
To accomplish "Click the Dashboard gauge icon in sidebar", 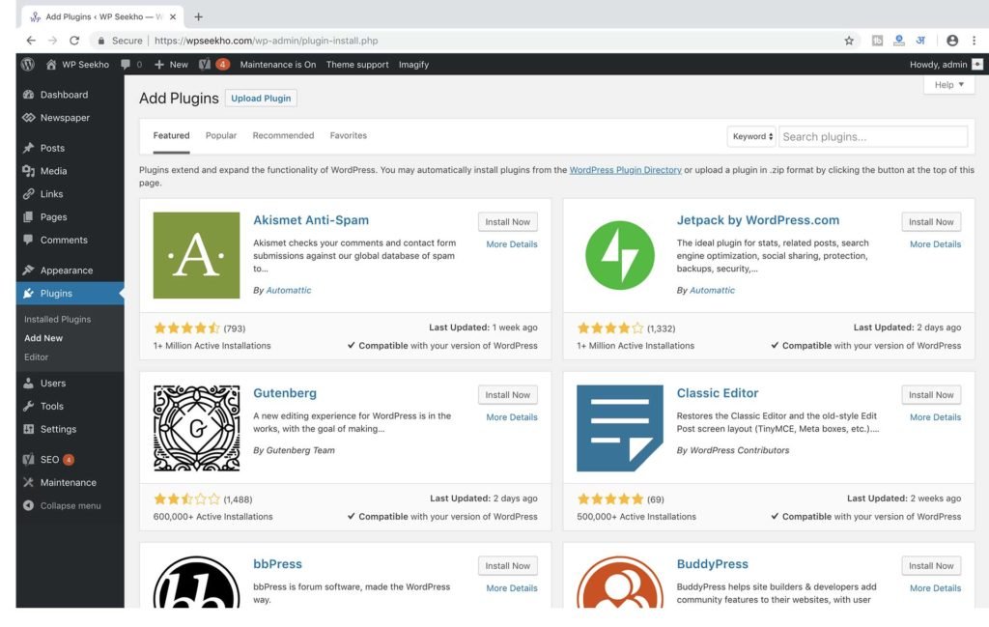I will pyautogui.click(x=28, y=95).
